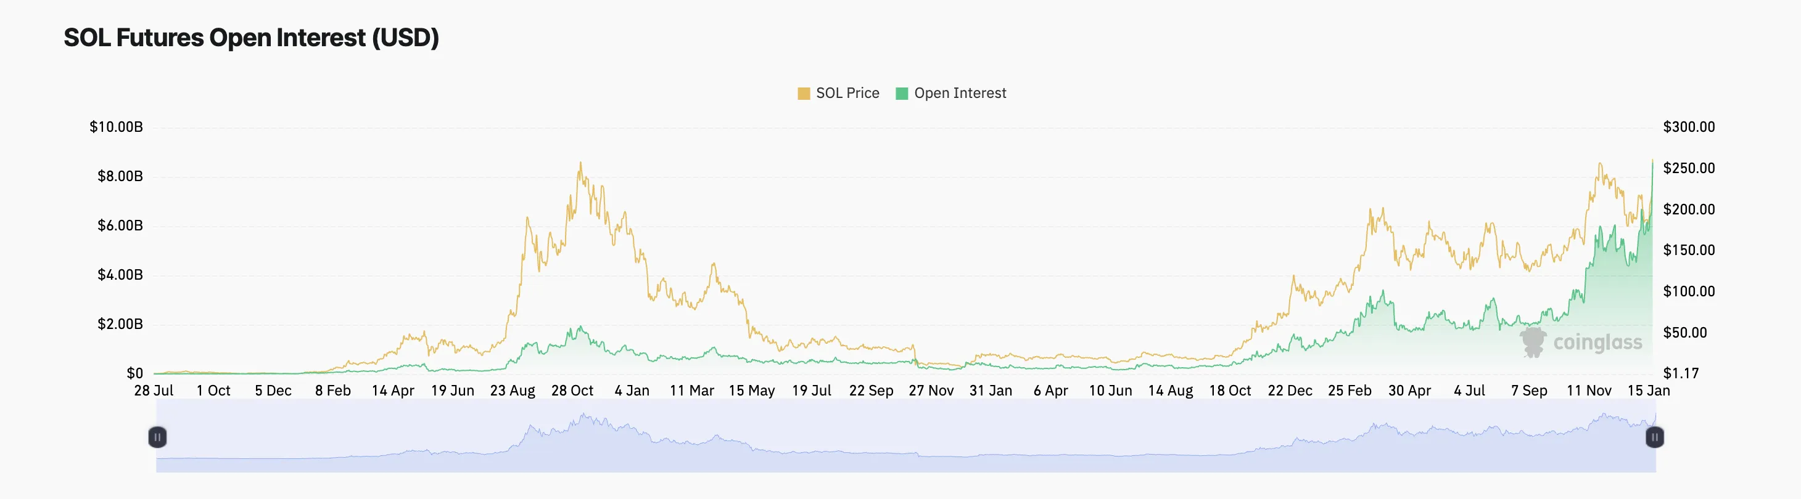Click the 25 Feb date axis label
This screenshot has width=1801, height=499.
click(1350, 391)
